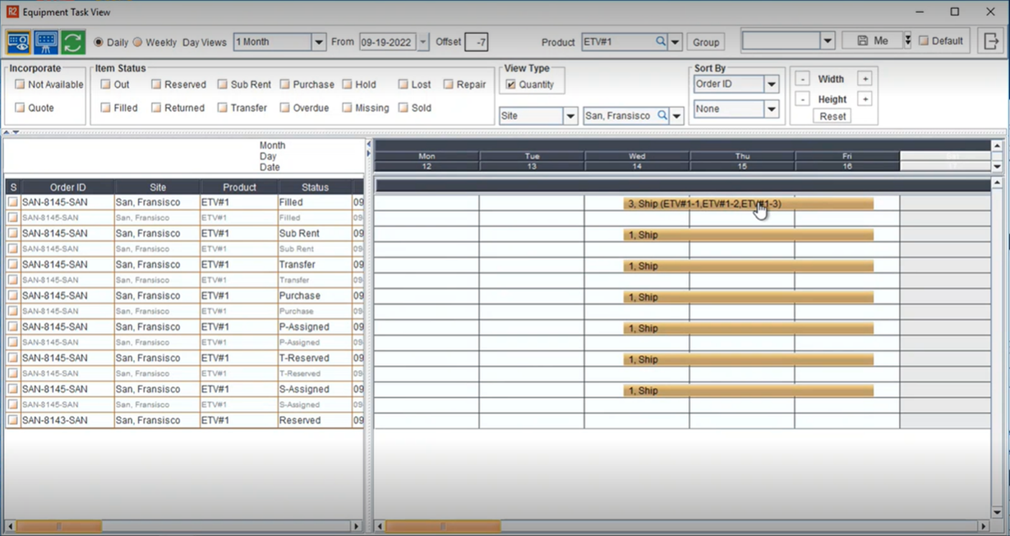Click the search icon in San, Fransisco field
1010x536 pixels.
(662, 116)
